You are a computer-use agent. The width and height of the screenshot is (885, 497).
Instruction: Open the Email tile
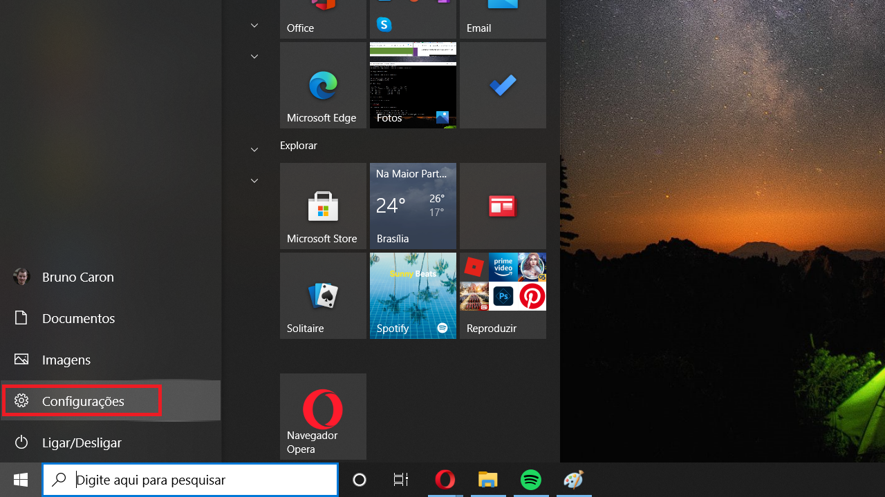(x=503, y=19)
